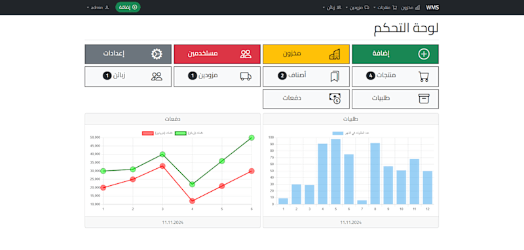Click the bookmark icon on the أصناف tile
524x250 pixels.
pos(335,77)
